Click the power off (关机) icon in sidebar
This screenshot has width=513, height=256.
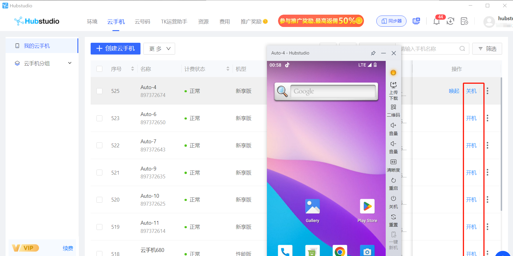(x=393, y=199)
